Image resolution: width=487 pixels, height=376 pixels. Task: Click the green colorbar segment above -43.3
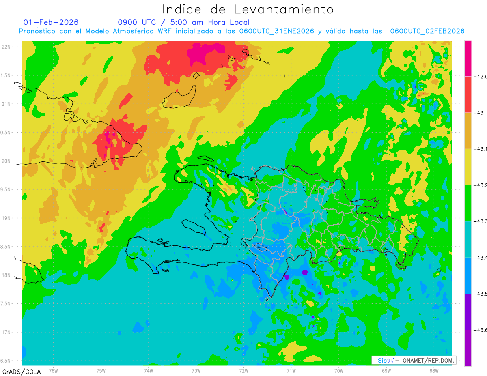[468, 203]
